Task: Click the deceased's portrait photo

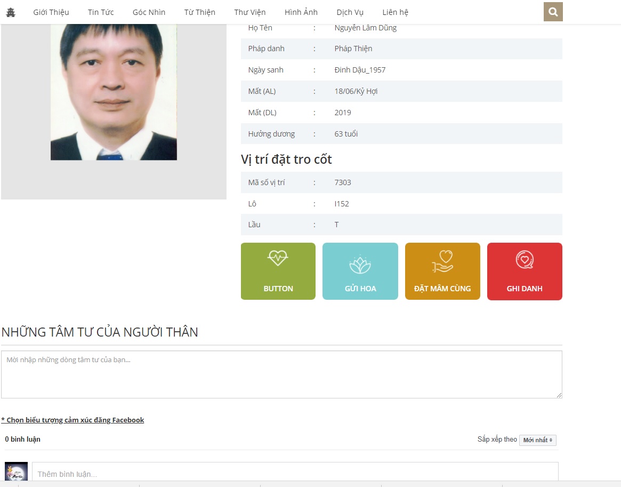Action: coord(114,91)
